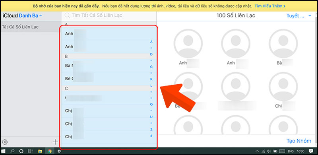Open the Windows Start menu

[x=4, y=151]
